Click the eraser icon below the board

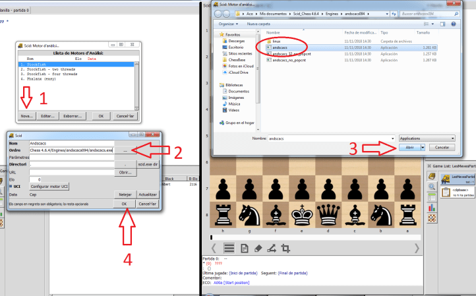(x=259, y=248)
